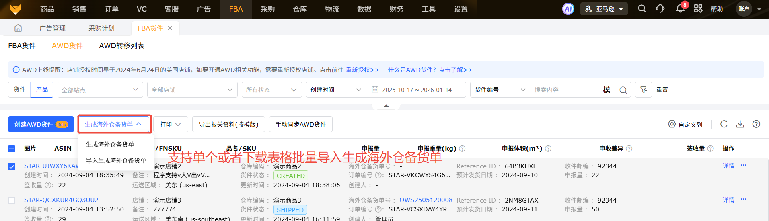Open notifications bell with badge 8
Screen dimensions: 769x221
click(x=680, y=9)
